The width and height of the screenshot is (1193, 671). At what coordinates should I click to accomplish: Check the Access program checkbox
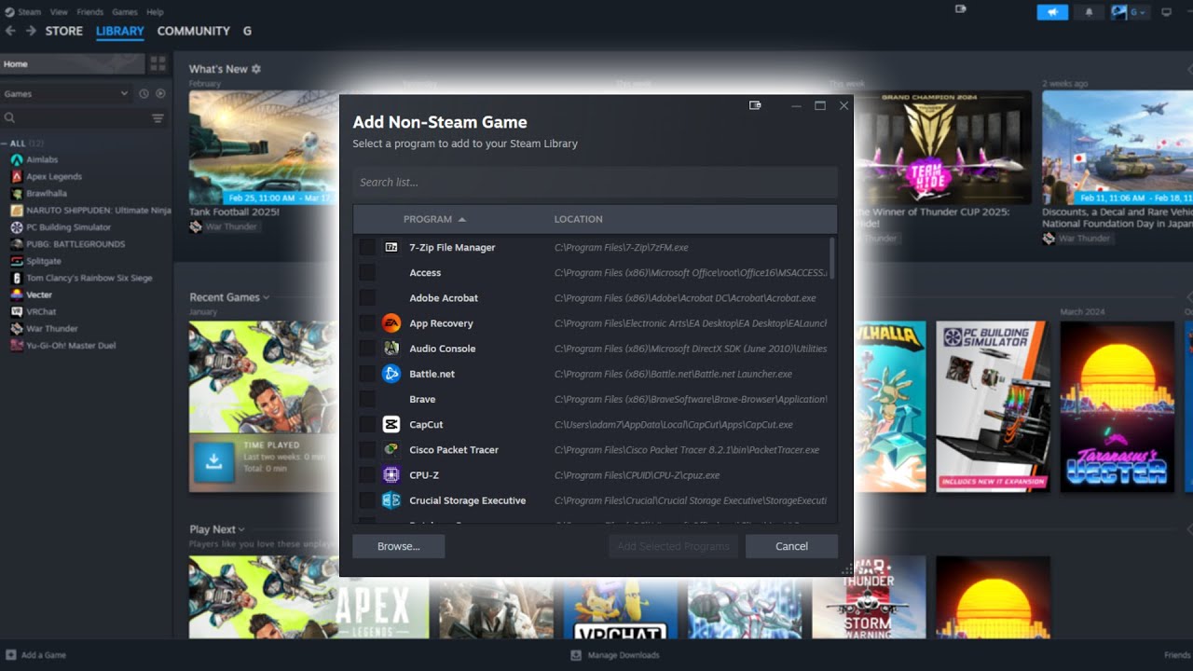point(367,272)
